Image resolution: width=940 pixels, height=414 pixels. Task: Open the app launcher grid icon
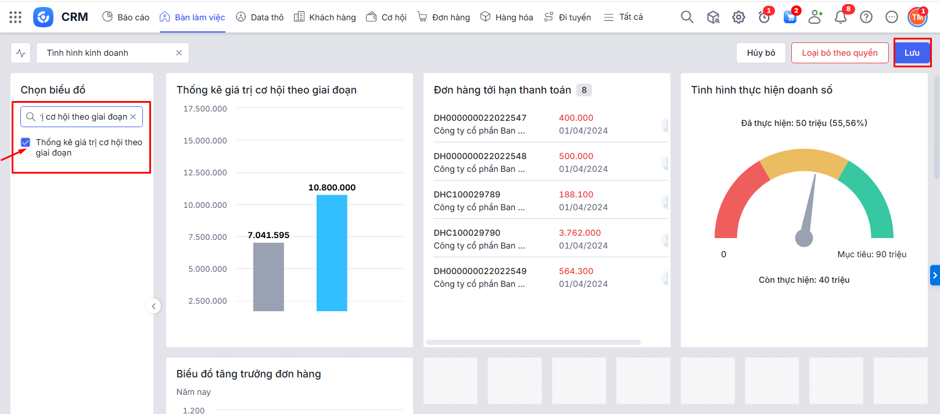point(16,17)
